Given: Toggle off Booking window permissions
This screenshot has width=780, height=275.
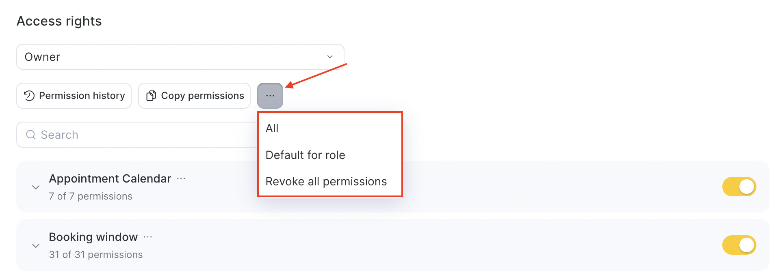Looking at the screenshot, I should [739, 245].
